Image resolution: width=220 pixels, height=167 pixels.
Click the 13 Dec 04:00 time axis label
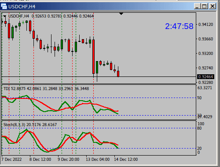(x=98, y=160)
